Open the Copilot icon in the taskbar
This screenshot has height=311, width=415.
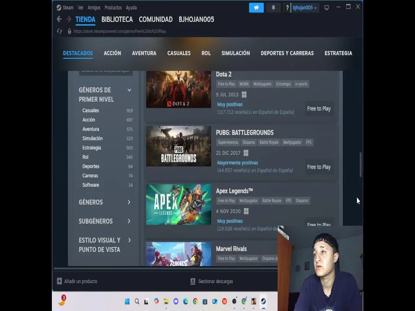coord(156,301)
